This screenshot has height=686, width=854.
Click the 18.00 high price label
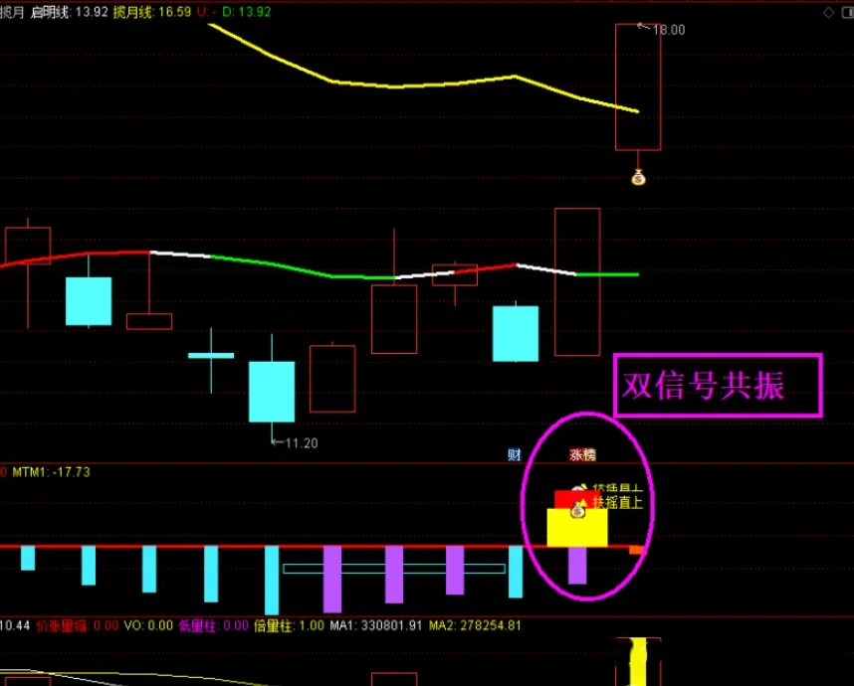[668, 30]
